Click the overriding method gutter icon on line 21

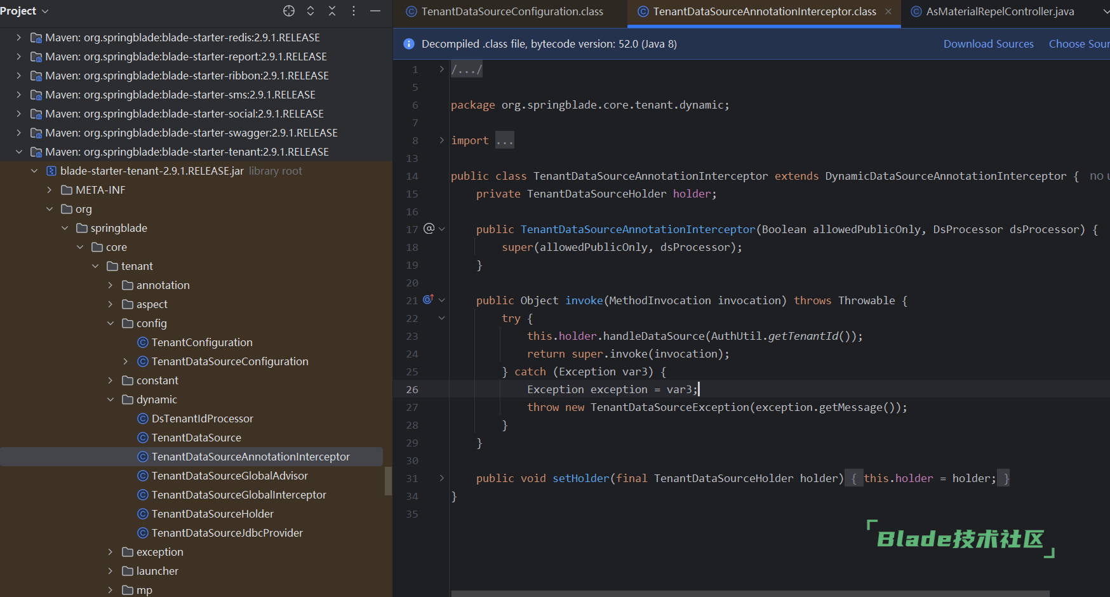(x=429, y=299)
